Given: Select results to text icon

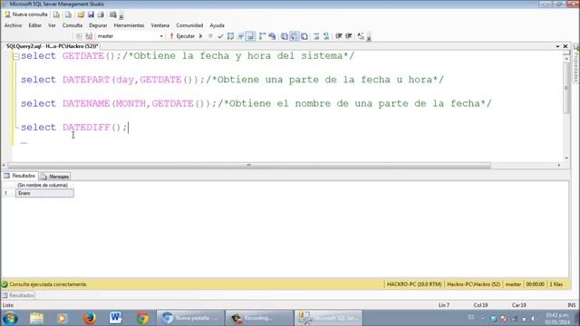Looking at the screenshot, I should point(284,36).
